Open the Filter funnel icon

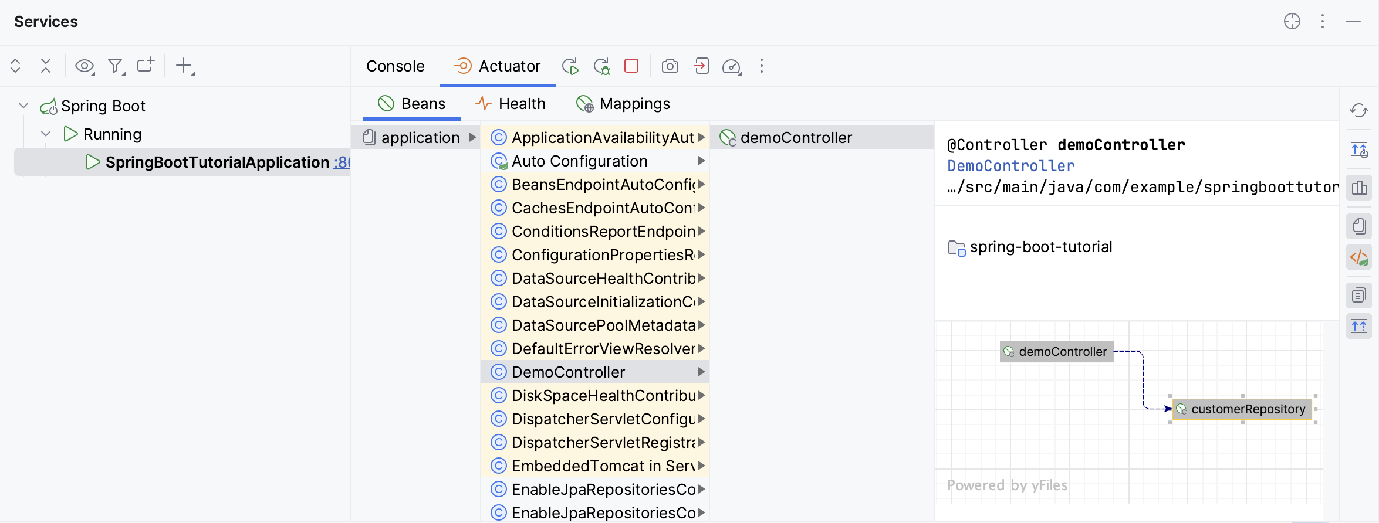click(116, 66)
